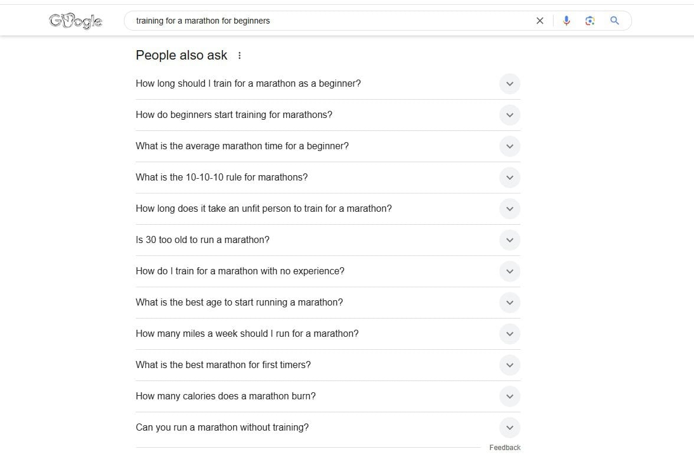Open the People also ask three-dot menu
694x466 pixels.
coord(240,55)
